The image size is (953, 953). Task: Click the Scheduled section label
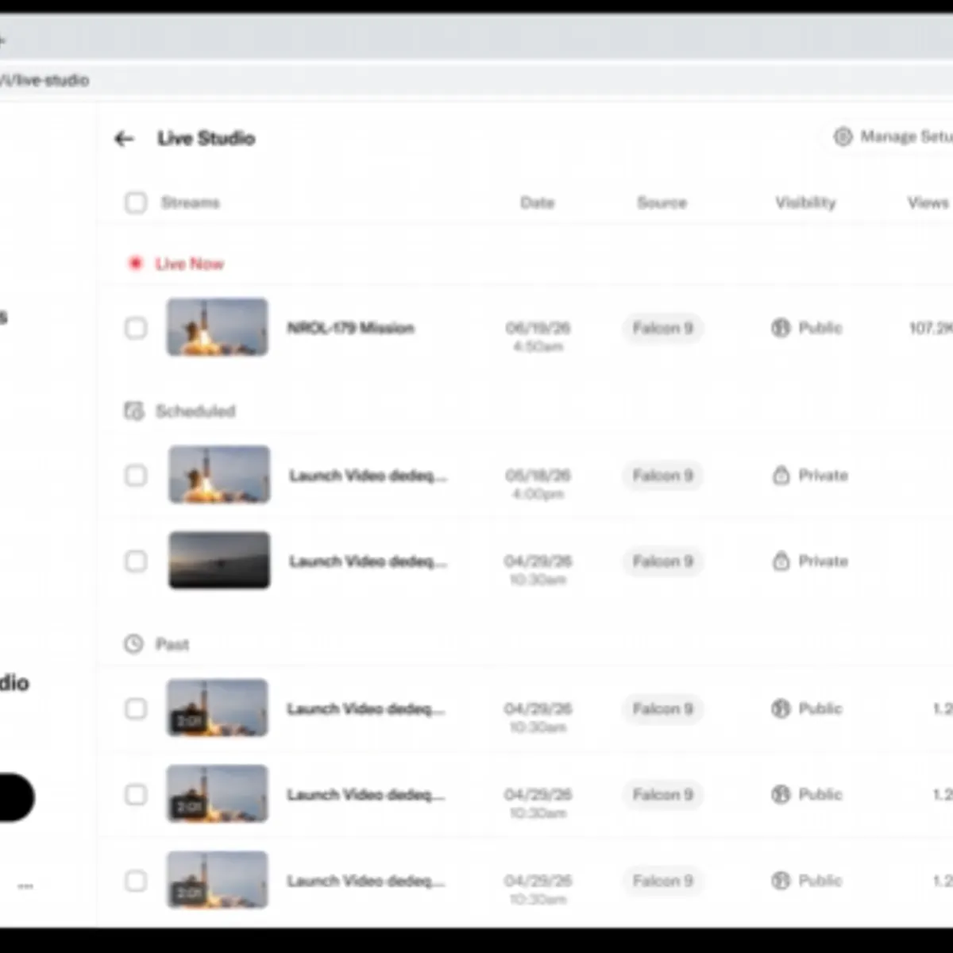195,411
